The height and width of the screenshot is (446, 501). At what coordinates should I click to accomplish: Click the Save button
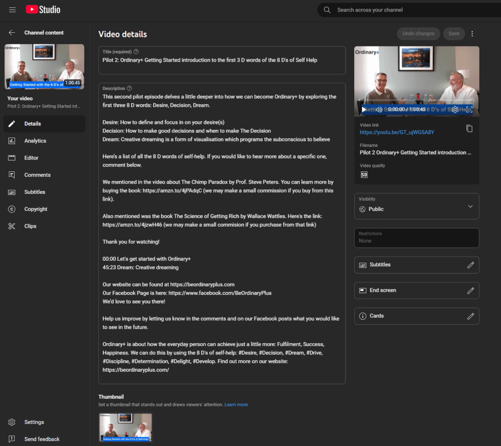click(454, 34)
